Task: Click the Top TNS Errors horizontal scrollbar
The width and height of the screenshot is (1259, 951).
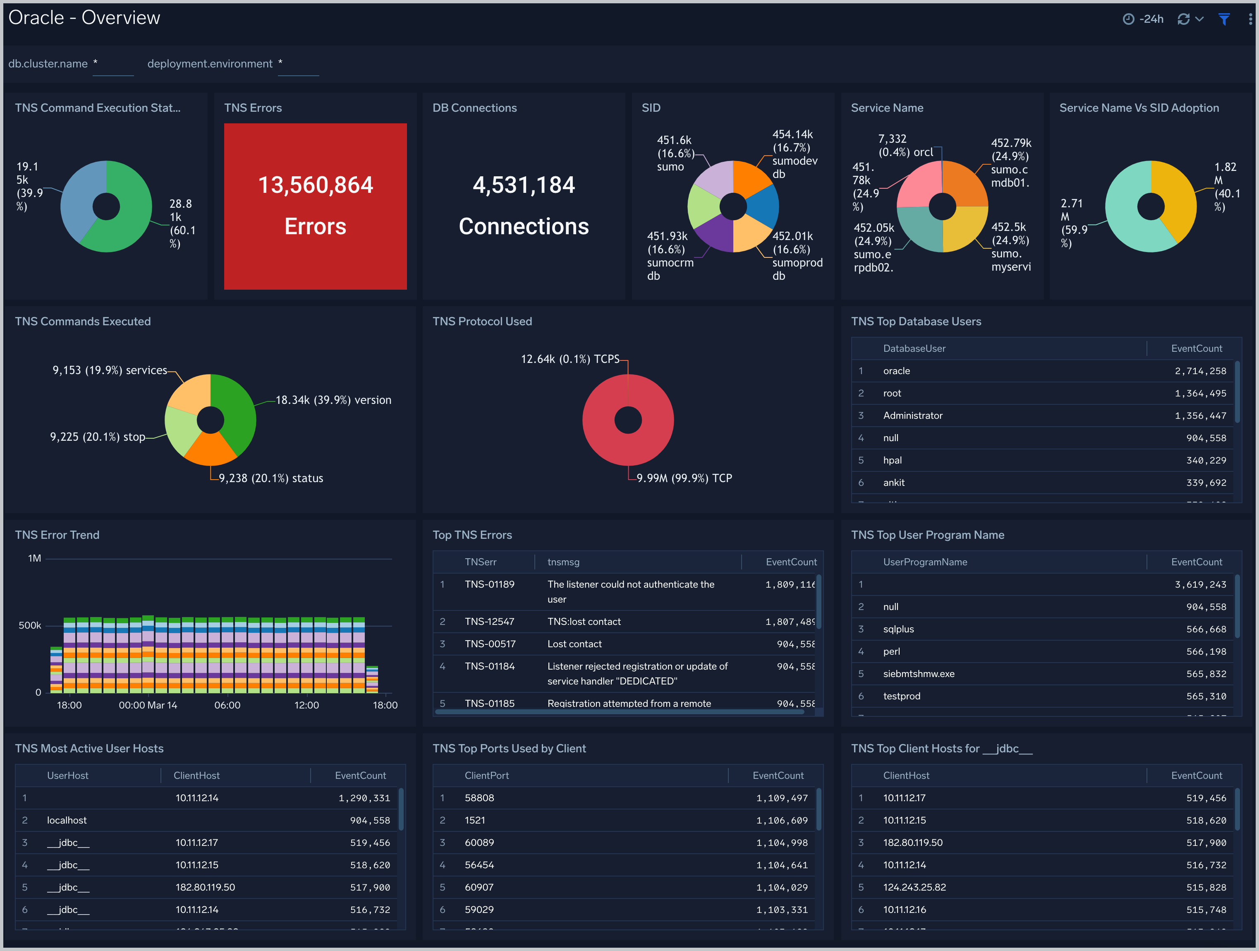Action: 620,711
